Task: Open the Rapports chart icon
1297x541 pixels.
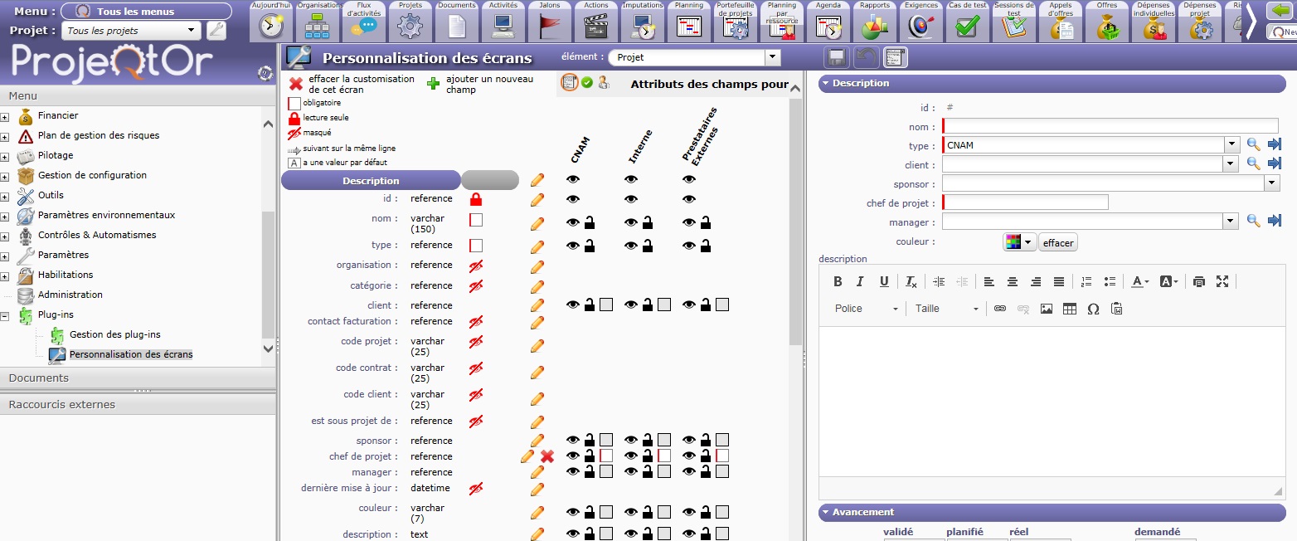Action: pos(874,27)
